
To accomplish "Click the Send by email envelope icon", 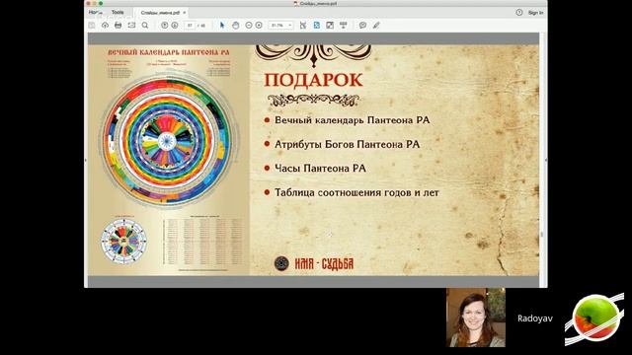I will (x=131, y=25).
